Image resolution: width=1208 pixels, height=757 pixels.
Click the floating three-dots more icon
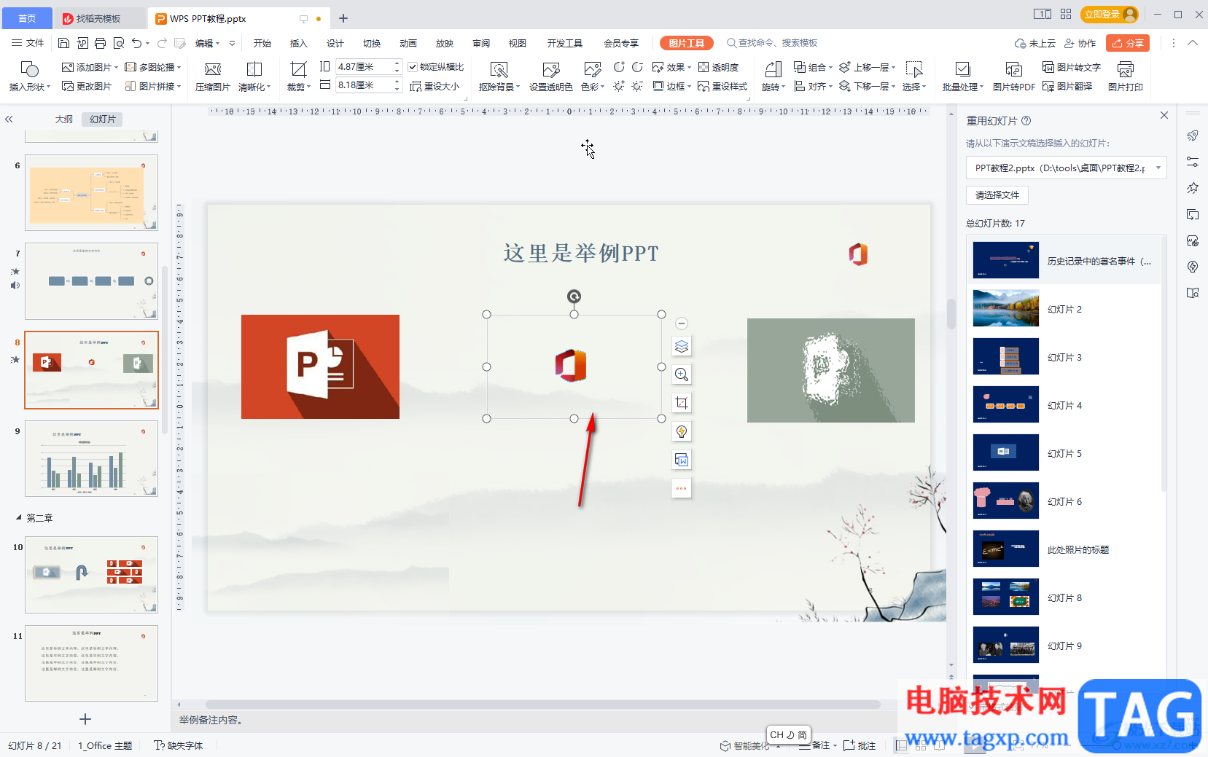(x=682, y=488)
